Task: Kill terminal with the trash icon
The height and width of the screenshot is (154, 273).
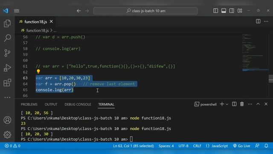Action: 242,104
